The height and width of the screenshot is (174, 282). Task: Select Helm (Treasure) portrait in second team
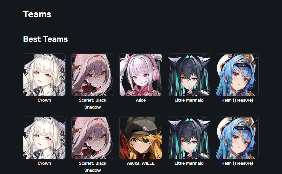pyautogui.click(x=237, y=137)
